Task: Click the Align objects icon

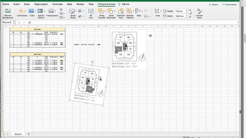Action: click(x=138, y=11)
